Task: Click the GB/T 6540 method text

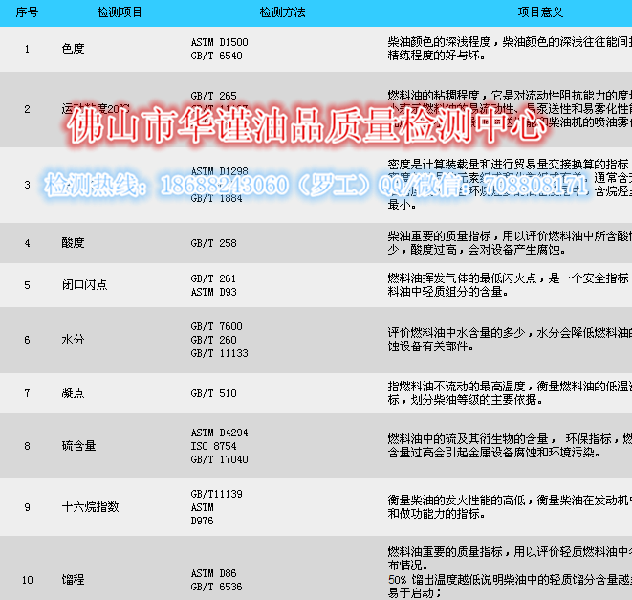Action: point(216,56)
